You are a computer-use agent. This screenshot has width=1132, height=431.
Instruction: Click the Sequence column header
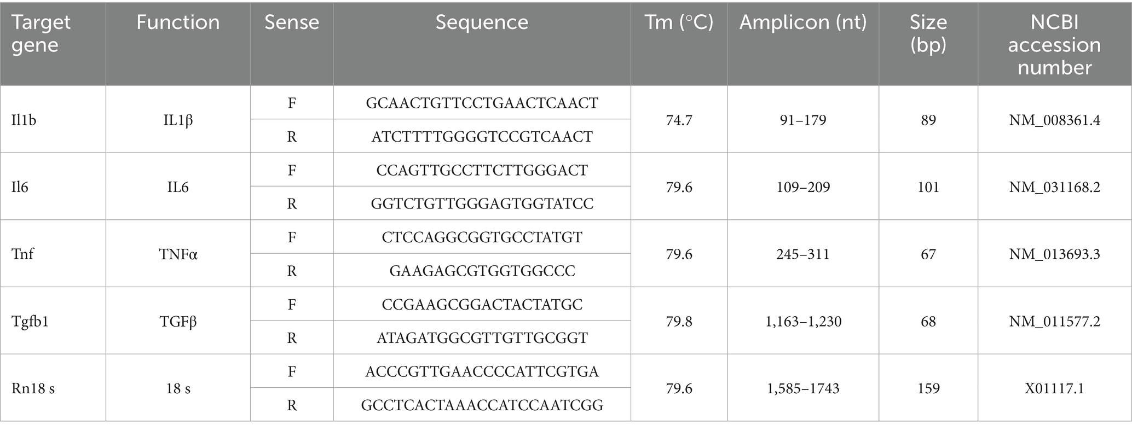pyautogui.click(x=482, y=22)
